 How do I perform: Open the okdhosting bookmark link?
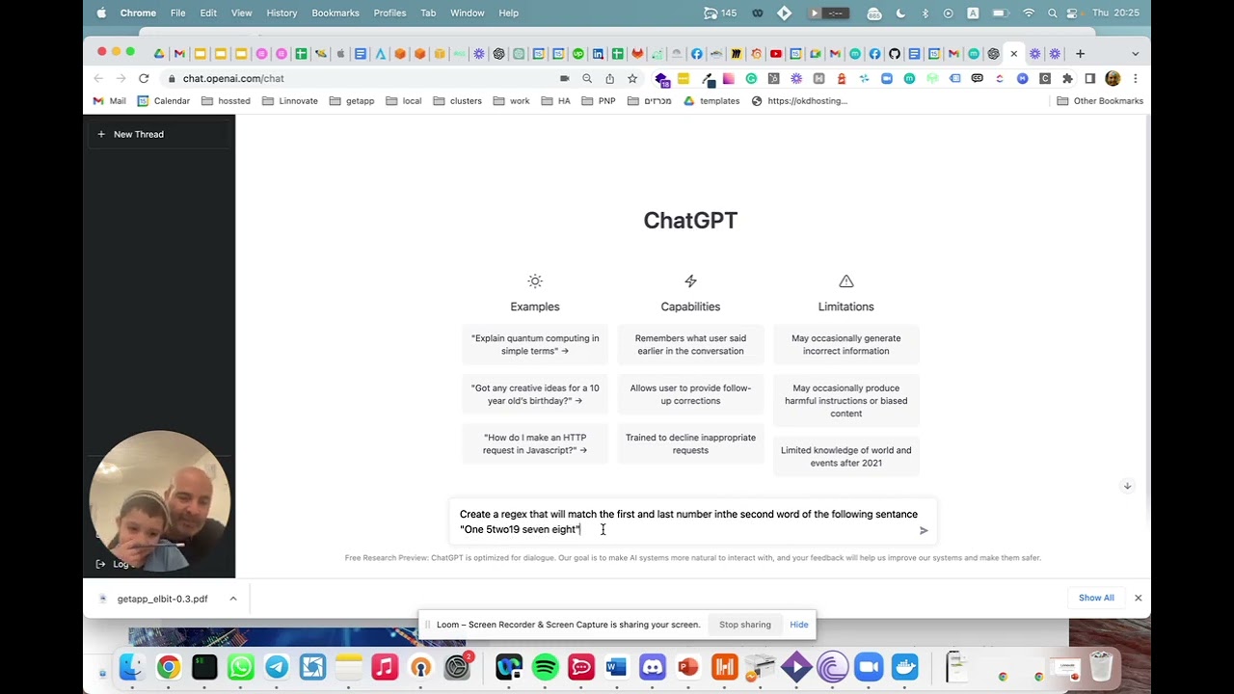click(799, 100)
